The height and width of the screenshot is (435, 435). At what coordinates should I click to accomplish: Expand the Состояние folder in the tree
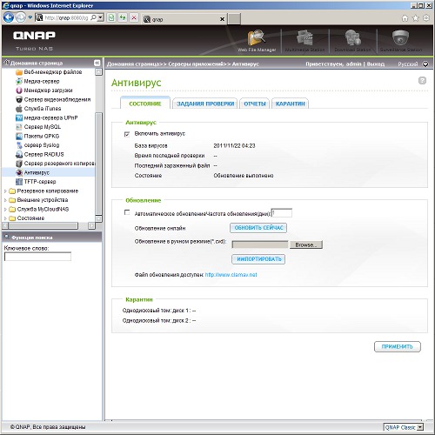click(5, 218)
